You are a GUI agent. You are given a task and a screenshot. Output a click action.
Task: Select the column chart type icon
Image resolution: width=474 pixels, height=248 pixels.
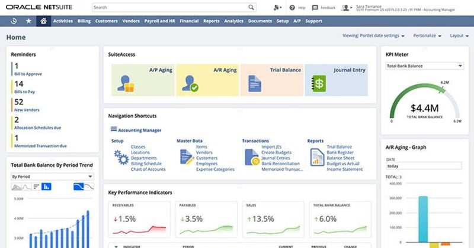pos(46,187)
